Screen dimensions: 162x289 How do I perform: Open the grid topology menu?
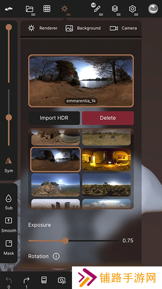pyautogui.click(x=47, y=9)
